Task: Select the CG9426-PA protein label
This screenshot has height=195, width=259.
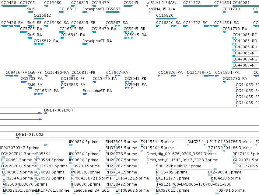Action: coord(16,73)
